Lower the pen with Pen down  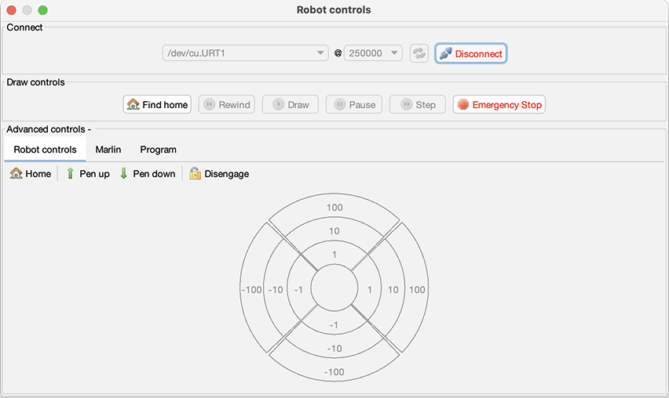(147, 174)
